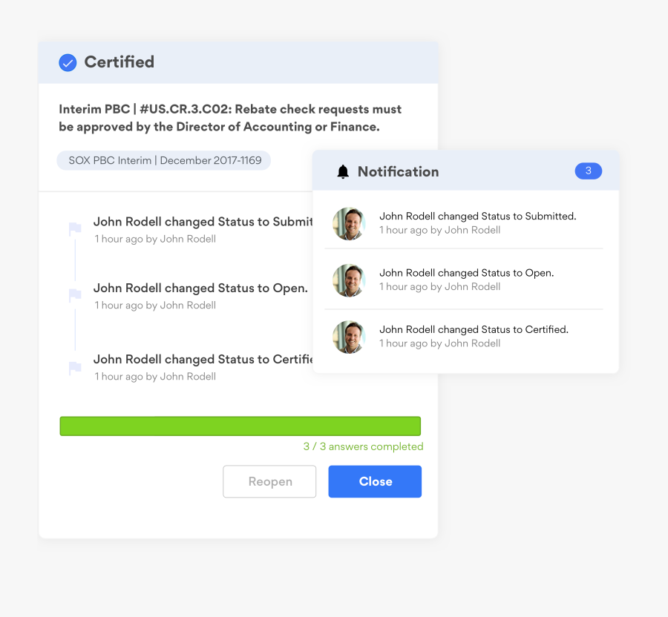Viewport: 668px width, 617px height.
Task: Open the Interim PBC rebate check requirement title
Action: tap(229, 117)
